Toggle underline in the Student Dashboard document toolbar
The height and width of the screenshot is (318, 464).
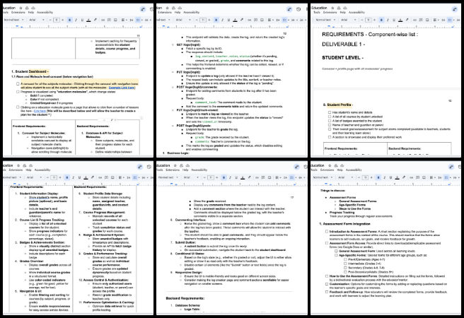[82, 20]
